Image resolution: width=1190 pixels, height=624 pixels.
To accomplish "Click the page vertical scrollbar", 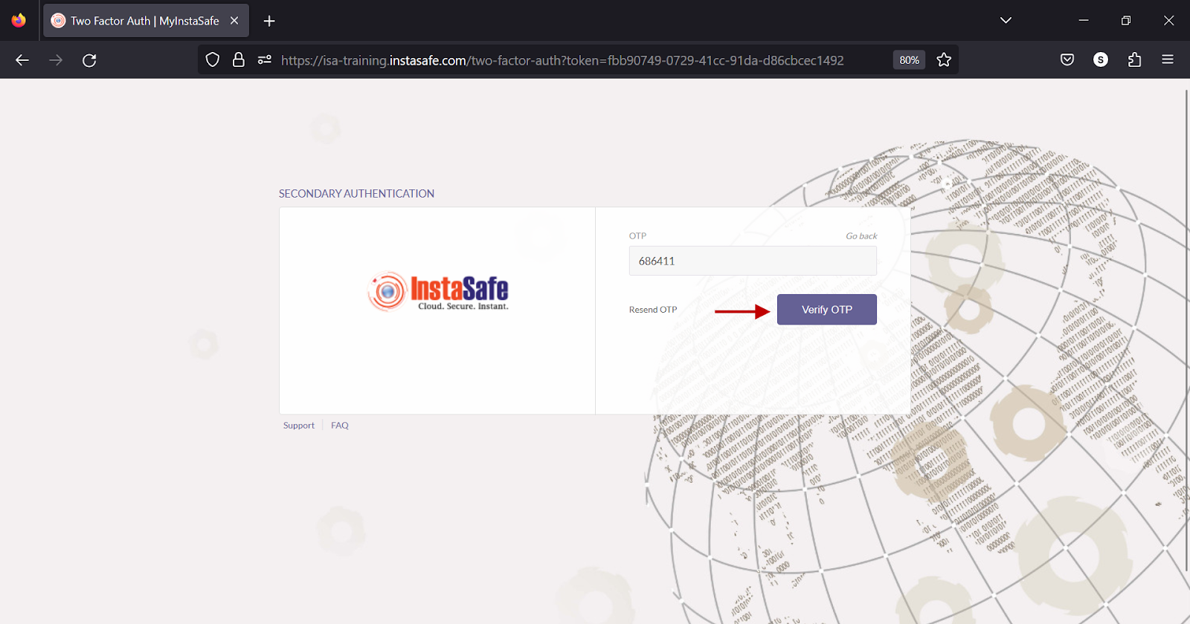I will 1186,331.
